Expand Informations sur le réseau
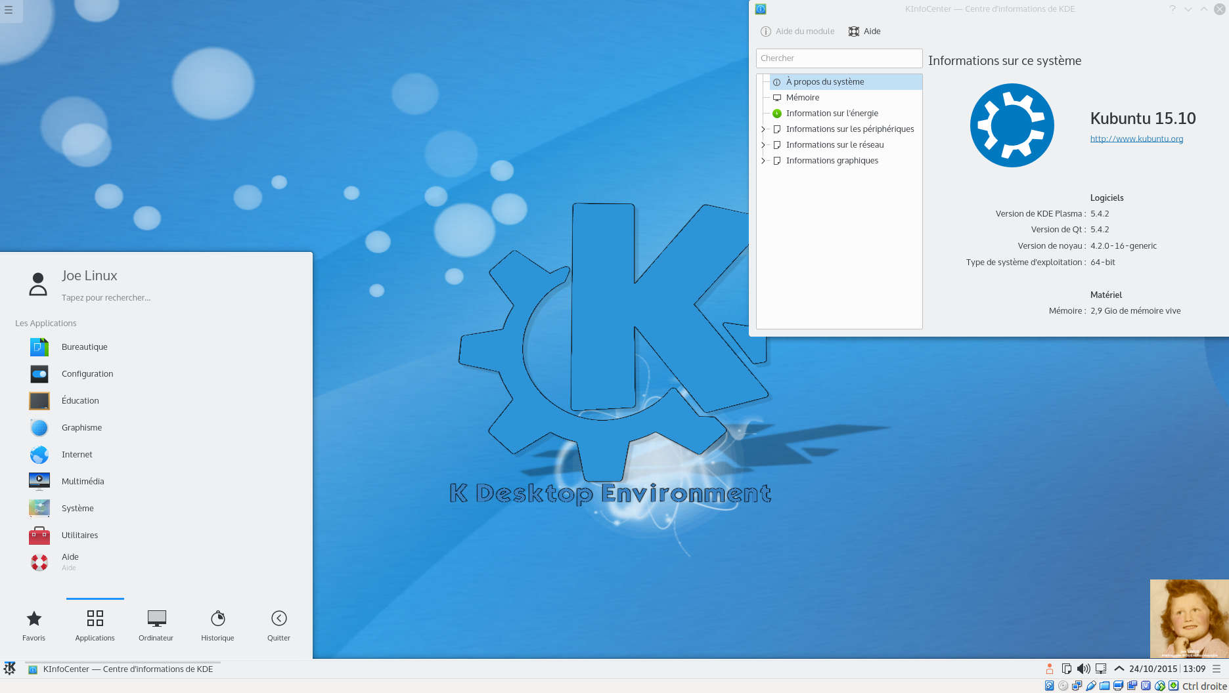 (x=763, y=145)
